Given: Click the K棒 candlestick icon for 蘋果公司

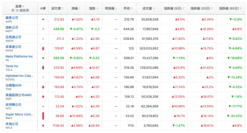Looking at the screenshot, I should point(43,19).
